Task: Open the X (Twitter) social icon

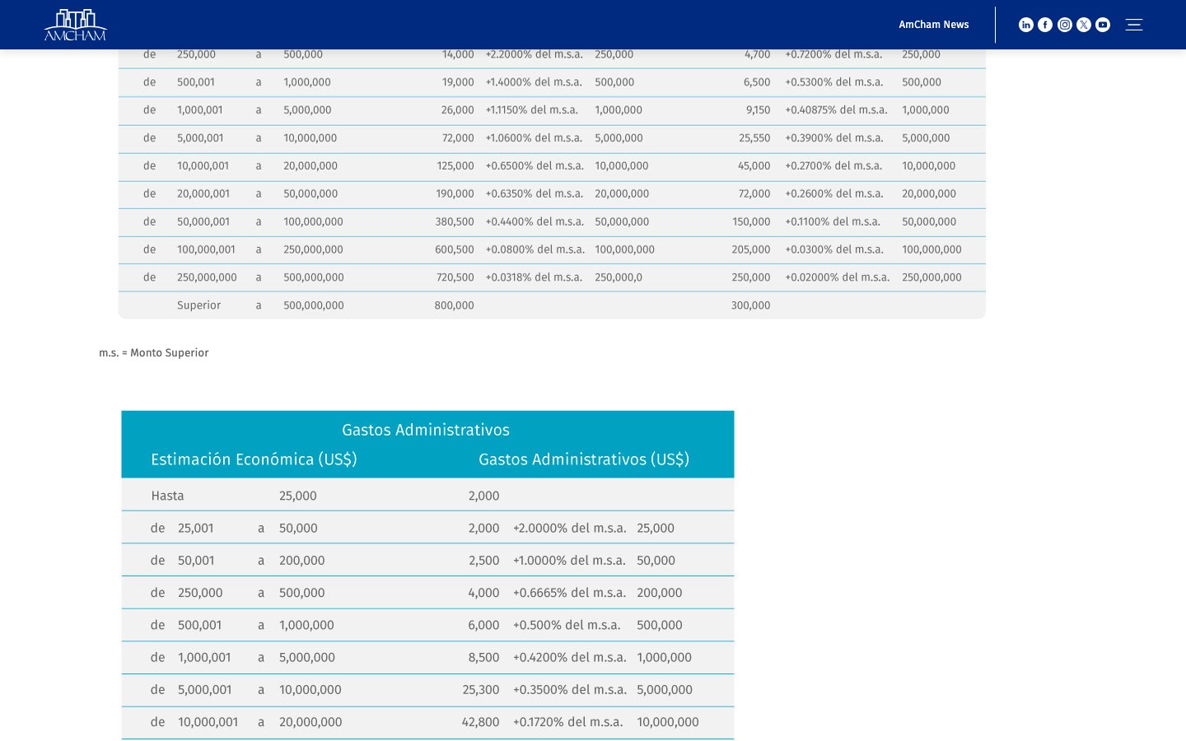Action: (x=1084, y=25)
